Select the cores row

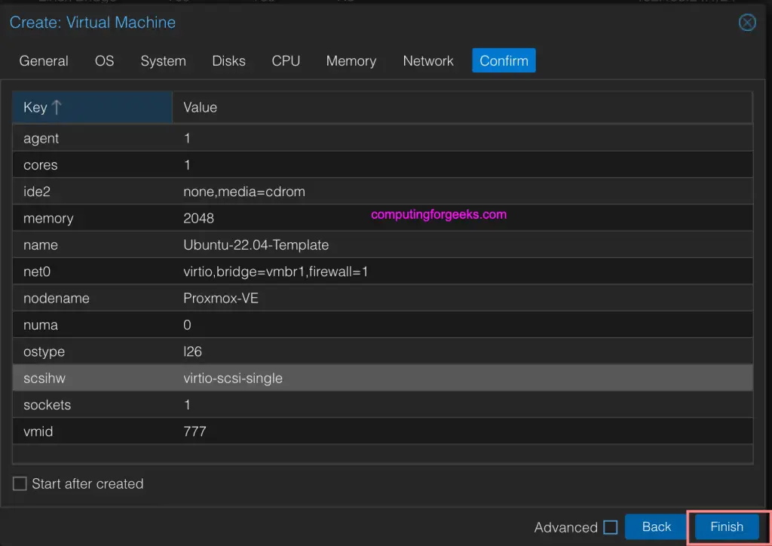[x=382, y=164]
